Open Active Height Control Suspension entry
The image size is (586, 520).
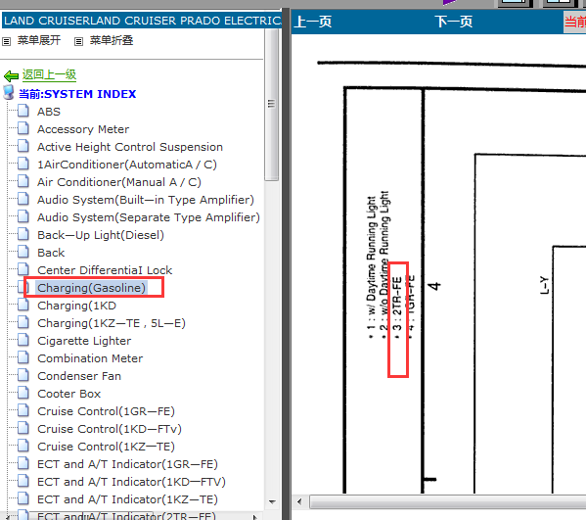coord(130,147)
